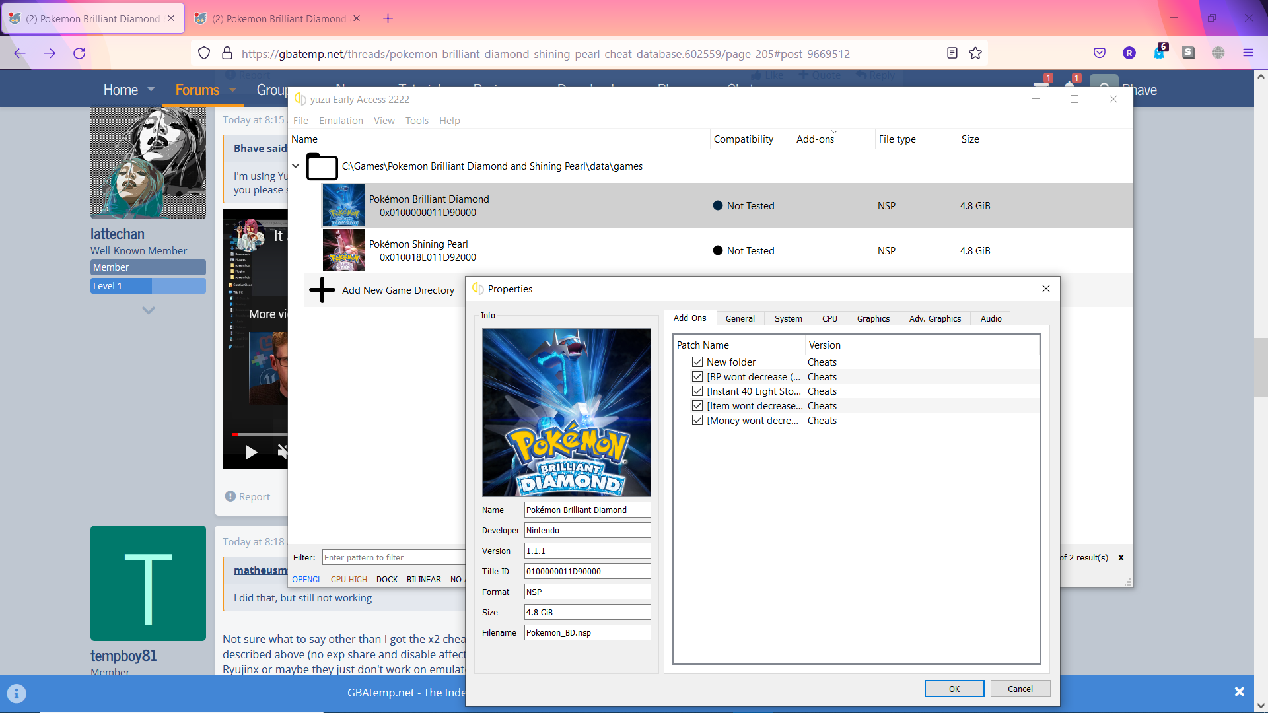This screenshot has width=1268, height=713.
Task: Click the yuzu Filter pattern field
Action: click(x=394, y=558)
